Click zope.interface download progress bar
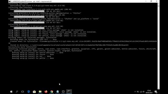The height and width of the screenshot is (94, 168). (29, 11)
